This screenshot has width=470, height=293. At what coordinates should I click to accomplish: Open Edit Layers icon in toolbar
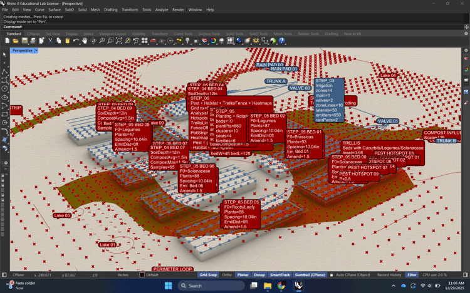point(204,41)
